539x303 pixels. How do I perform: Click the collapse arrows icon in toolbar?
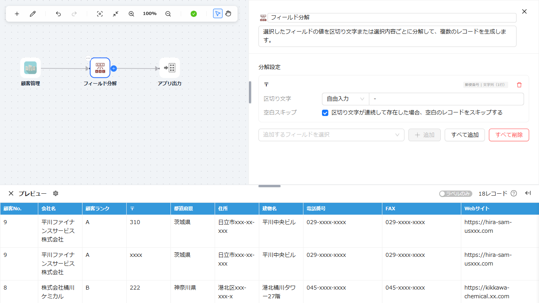tap(116, 14)
